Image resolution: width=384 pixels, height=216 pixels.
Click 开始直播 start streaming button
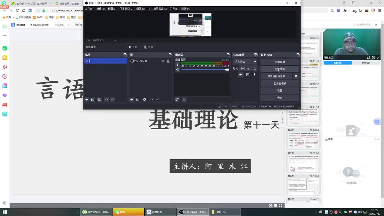(x=280, y=62)
